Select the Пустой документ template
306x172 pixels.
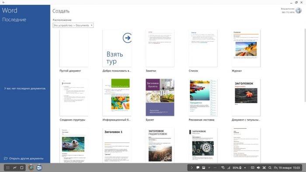(74, 51)
